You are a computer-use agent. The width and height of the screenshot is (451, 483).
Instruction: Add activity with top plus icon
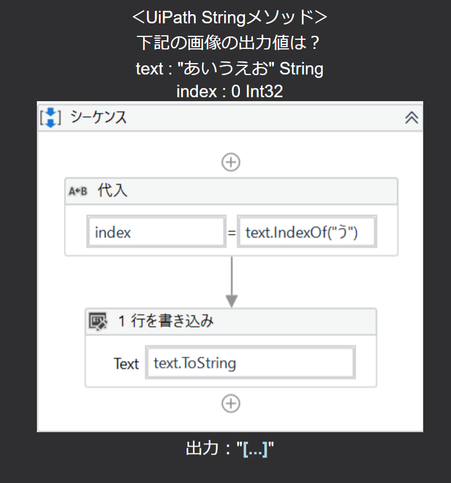click(x=230, y=162)
